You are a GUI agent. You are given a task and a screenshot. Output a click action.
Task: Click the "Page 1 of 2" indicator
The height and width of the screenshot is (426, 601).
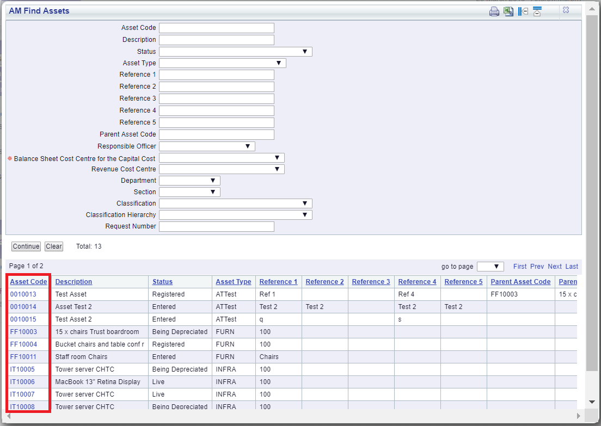[26, 266]
